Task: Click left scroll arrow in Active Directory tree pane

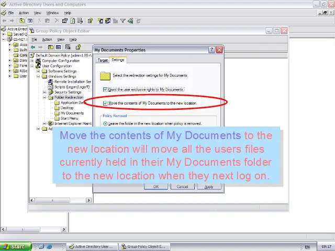Action: (3, 230)
